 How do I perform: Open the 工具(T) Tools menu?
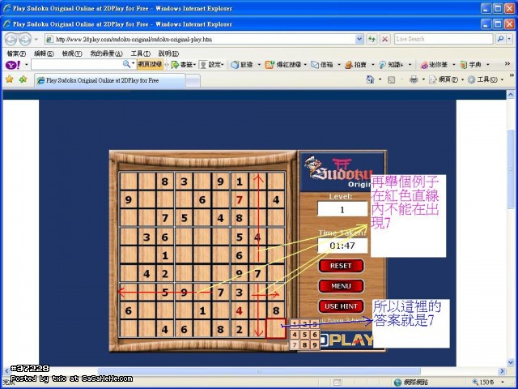(140, 53)
